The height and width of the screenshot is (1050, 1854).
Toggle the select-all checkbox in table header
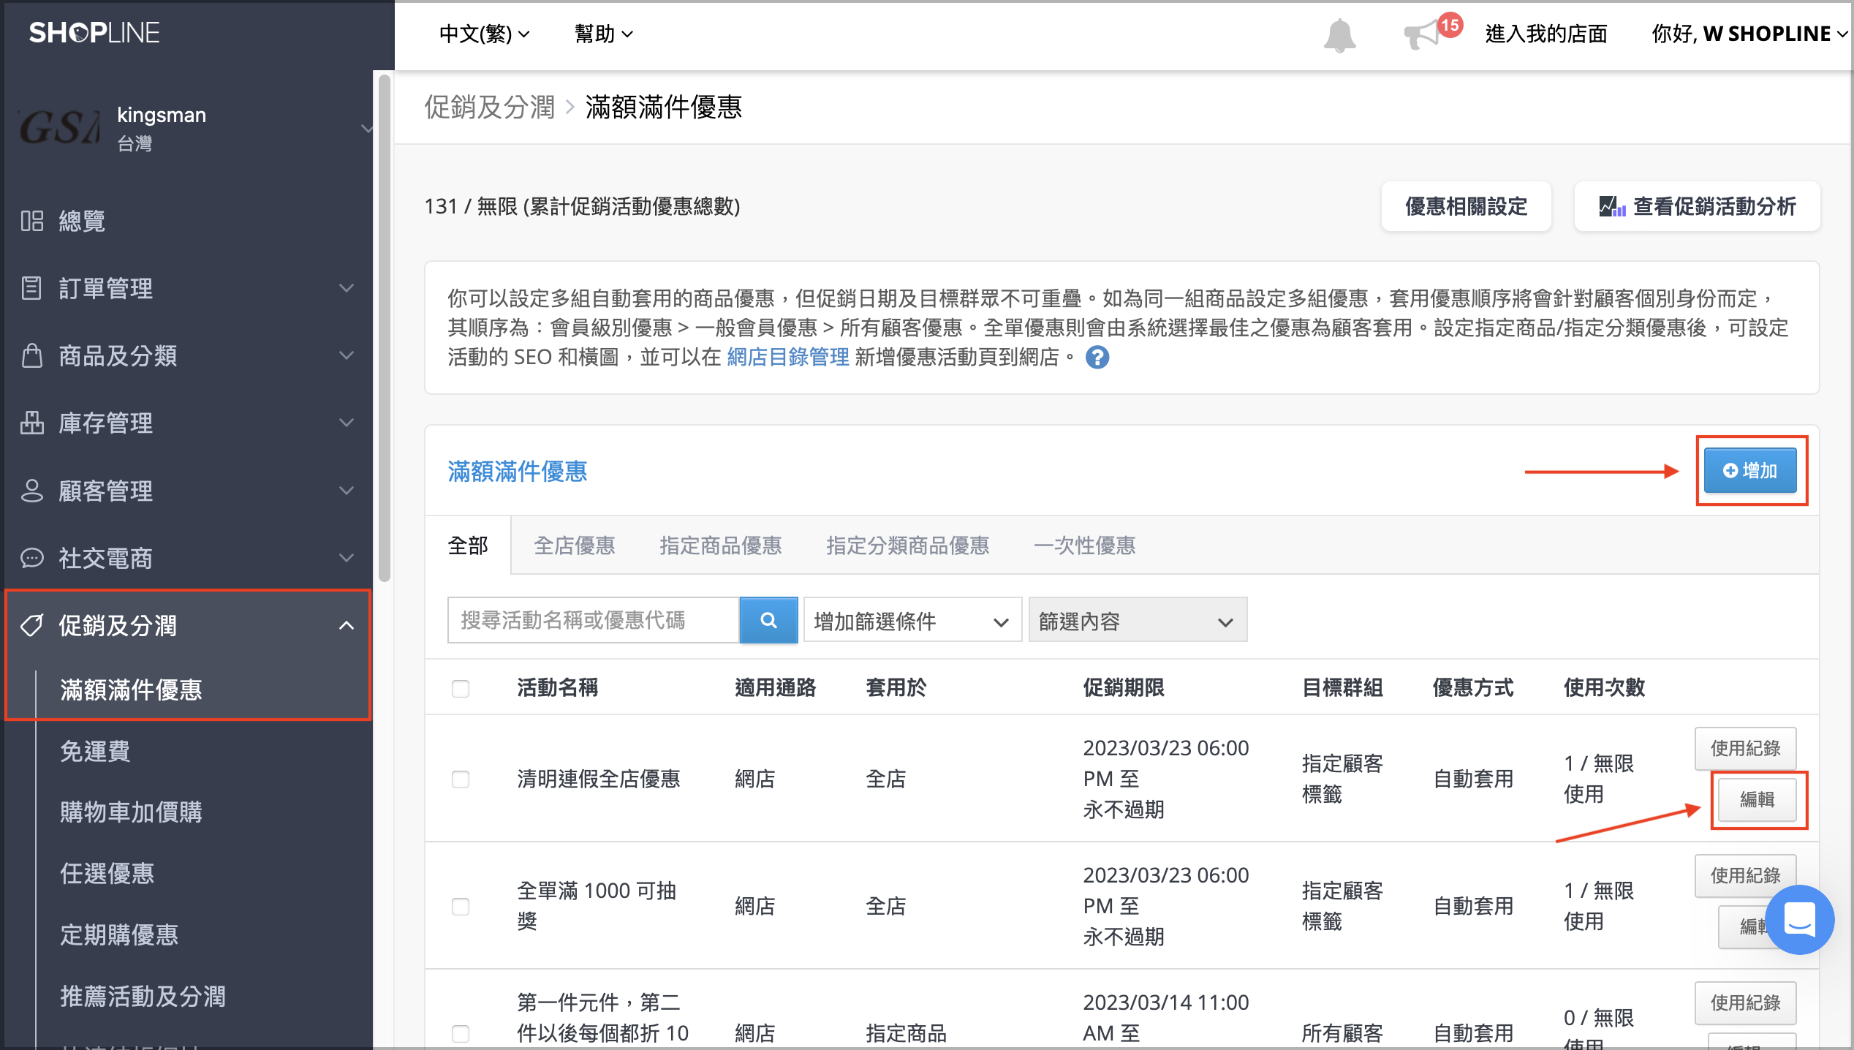[461, 688]
